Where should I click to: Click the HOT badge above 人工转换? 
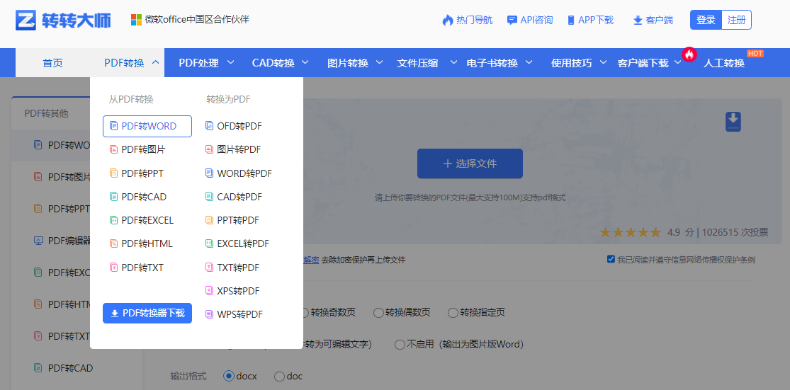point(755,53)
